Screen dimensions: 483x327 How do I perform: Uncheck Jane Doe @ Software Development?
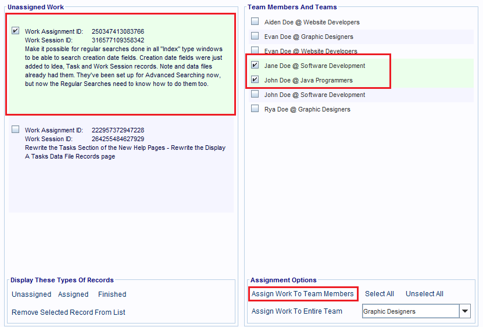(255, 65)
